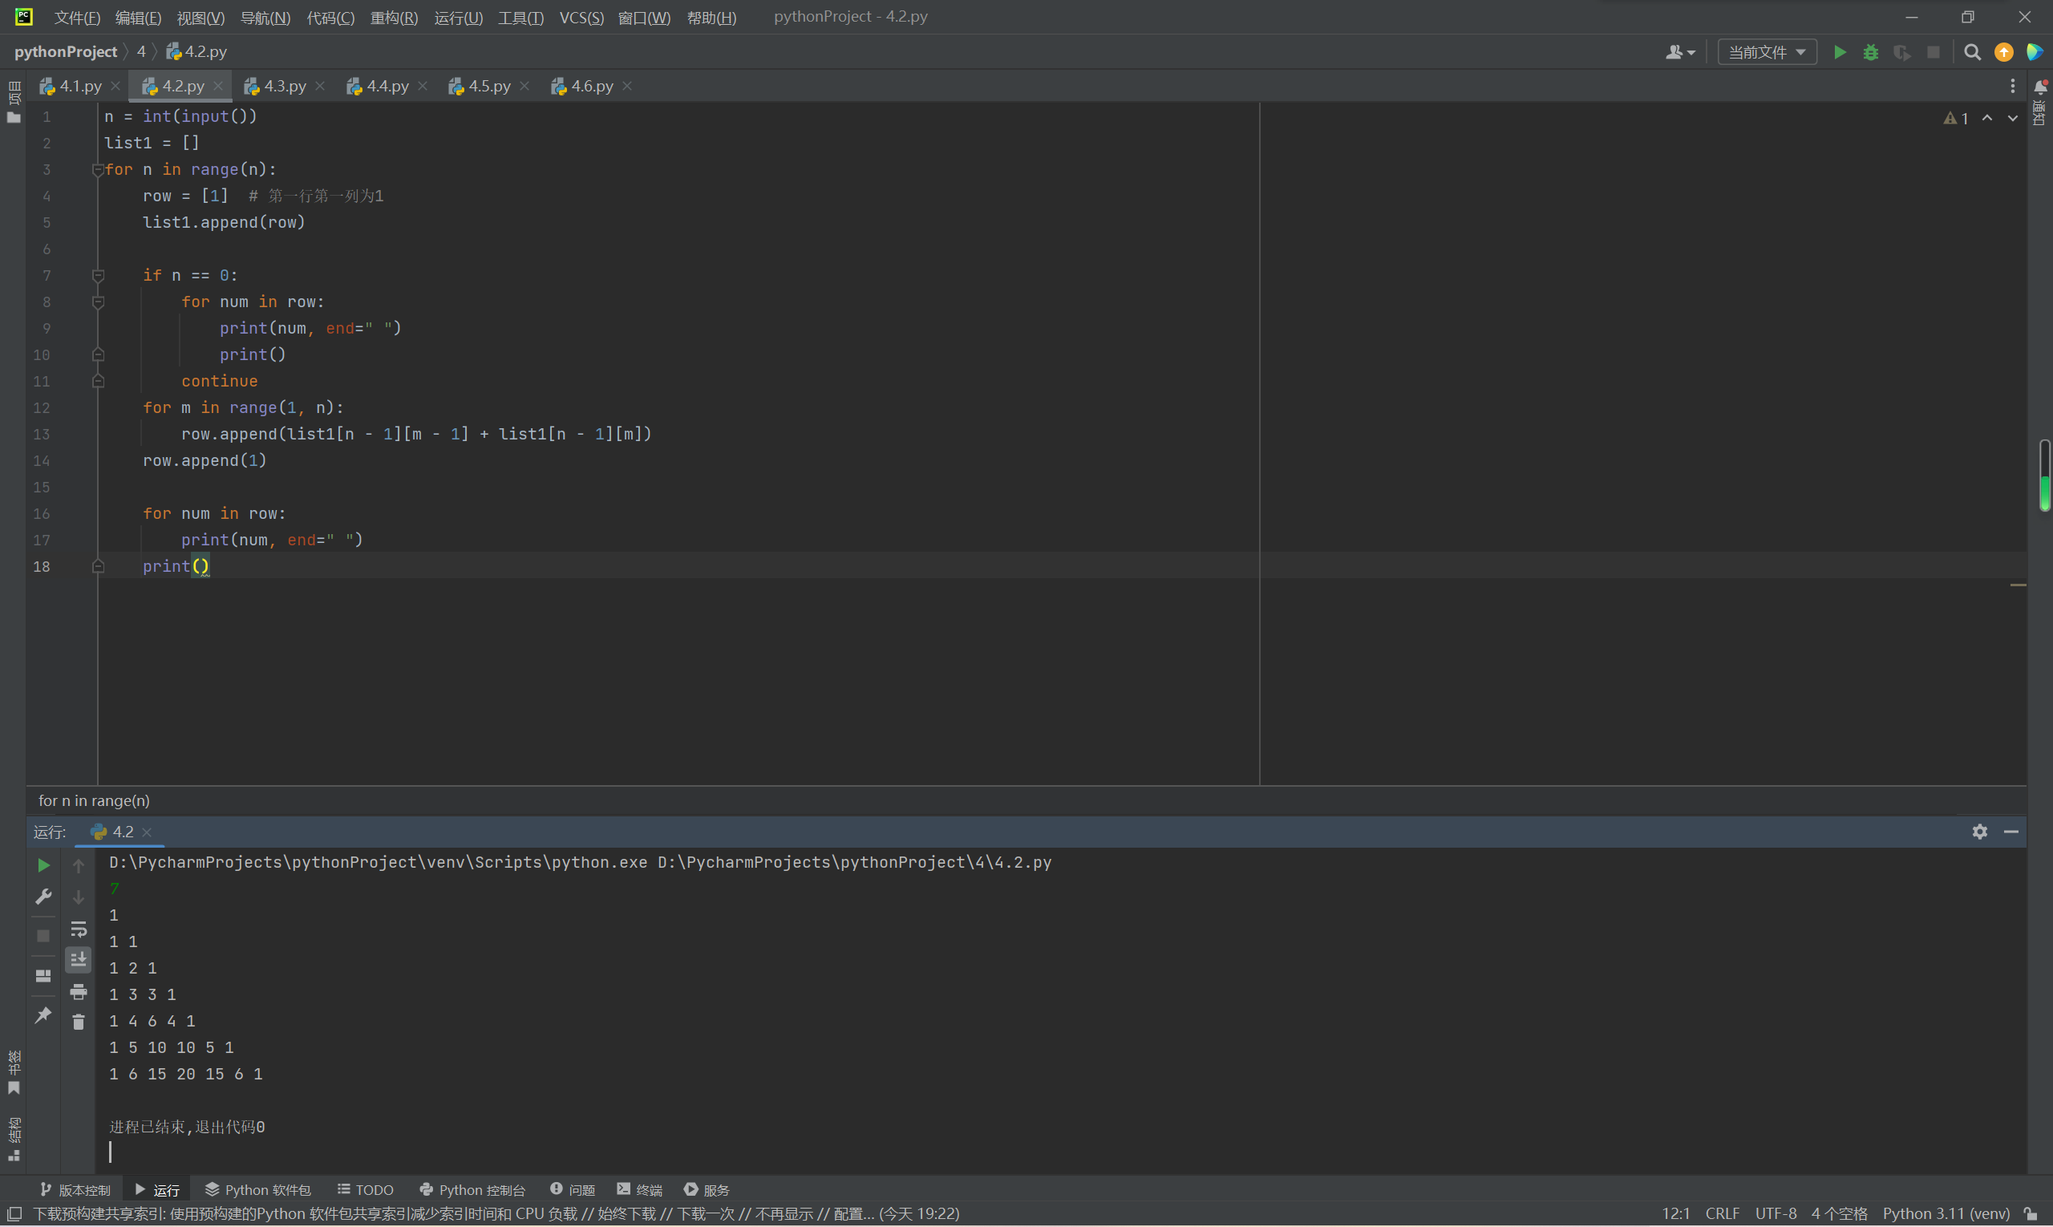Click the green Run button in top toolbar
Viewport: 2053px width, 1227px height.
(1840, 52)
